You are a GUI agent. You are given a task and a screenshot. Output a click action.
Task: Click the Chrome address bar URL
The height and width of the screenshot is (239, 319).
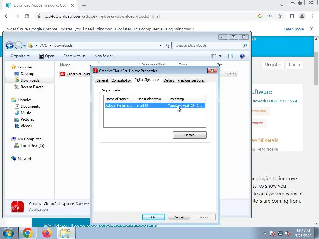102,16
